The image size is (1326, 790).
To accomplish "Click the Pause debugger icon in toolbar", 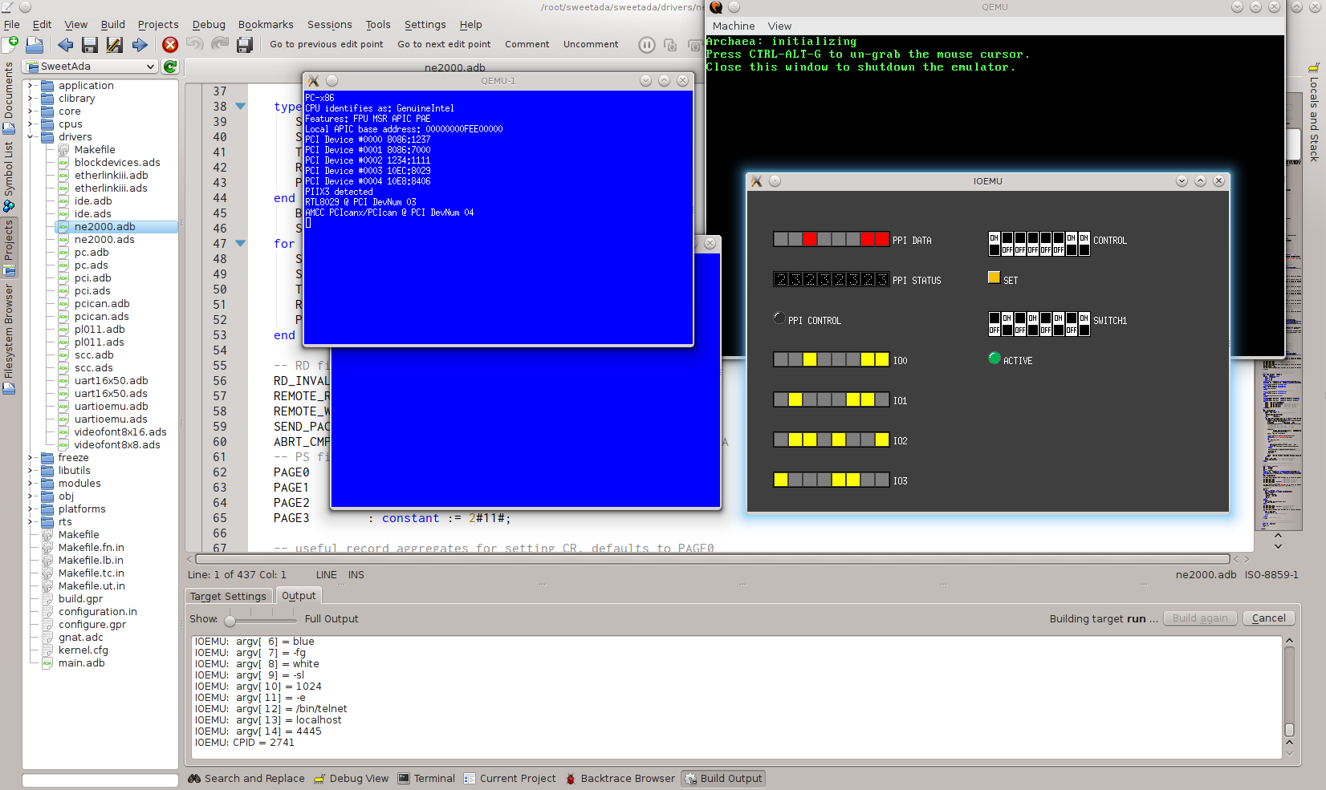I will click(647, 45).
